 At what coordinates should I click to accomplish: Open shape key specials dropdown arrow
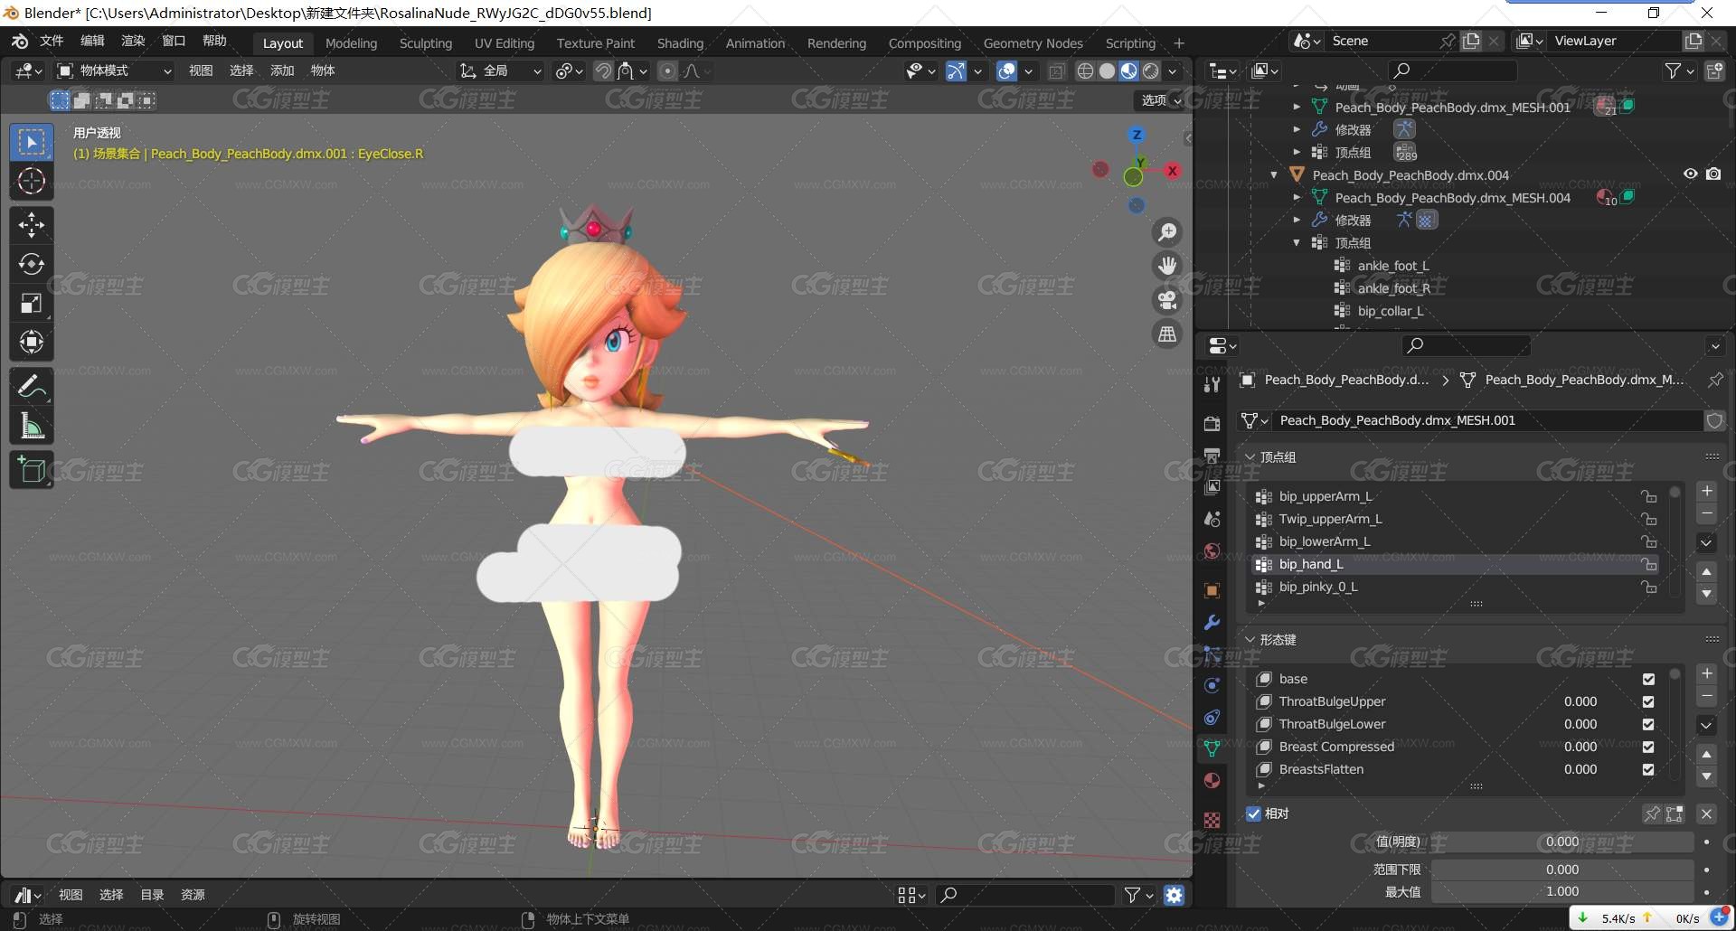(x=1706, y=725)
